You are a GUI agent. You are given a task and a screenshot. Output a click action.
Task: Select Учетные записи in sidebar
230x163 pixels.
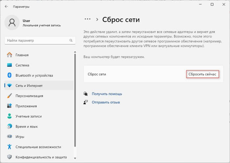click(x=29, y=116)
